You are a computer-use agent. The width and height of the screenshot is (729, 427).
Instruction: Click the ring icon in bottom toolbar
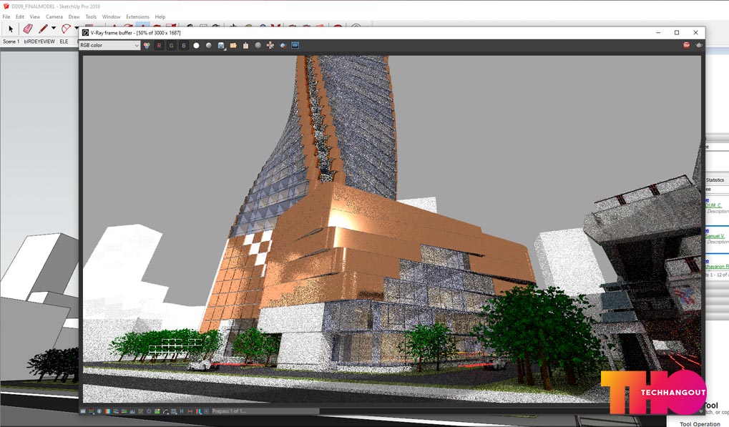pos(150,411)
